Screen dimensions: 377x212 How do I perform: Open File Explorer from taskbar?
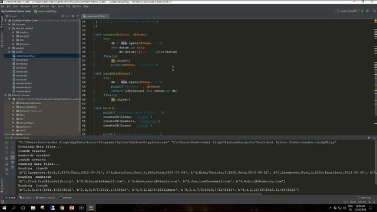pos(33,208)
